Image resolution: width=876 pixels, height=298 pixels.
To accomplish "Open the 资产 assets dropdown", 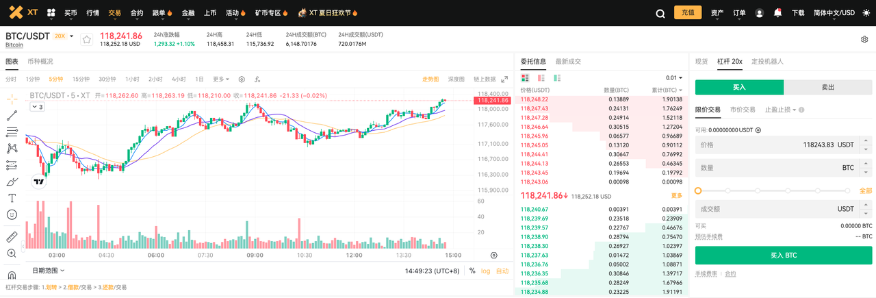I will 717,13.
